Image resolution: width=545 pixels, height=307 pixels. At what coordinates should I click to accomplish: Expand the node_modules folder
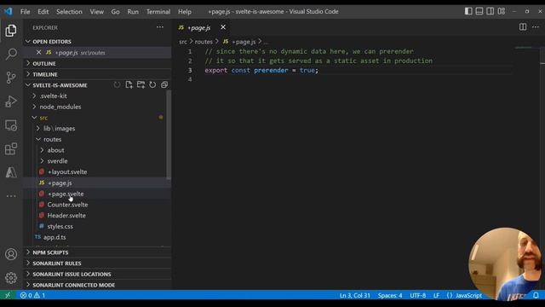pos(97,107)
